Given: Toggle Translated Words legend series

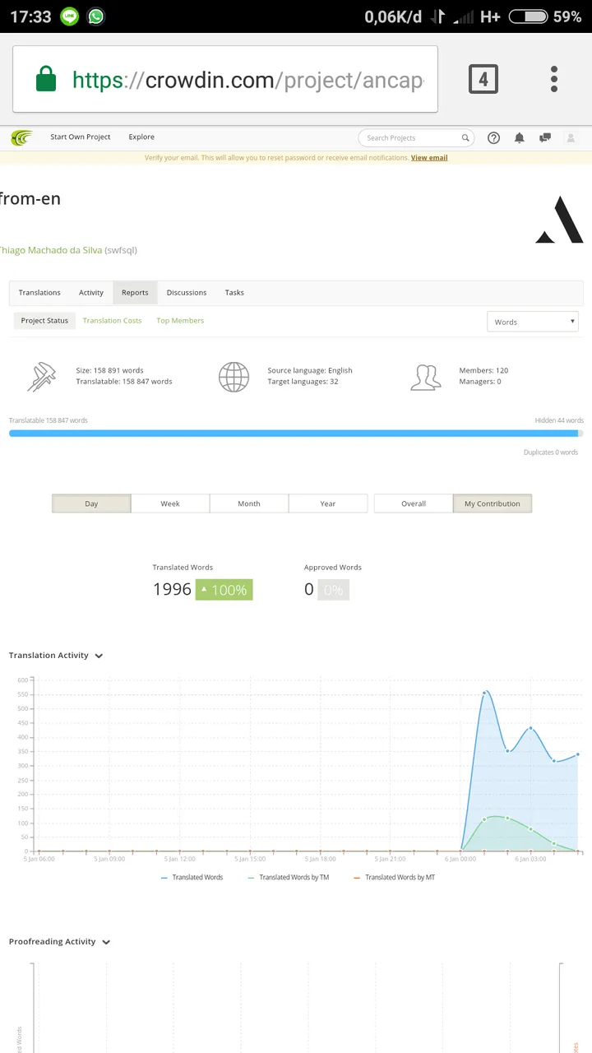Looking at the screenshot, I should (x=192, y=878).
